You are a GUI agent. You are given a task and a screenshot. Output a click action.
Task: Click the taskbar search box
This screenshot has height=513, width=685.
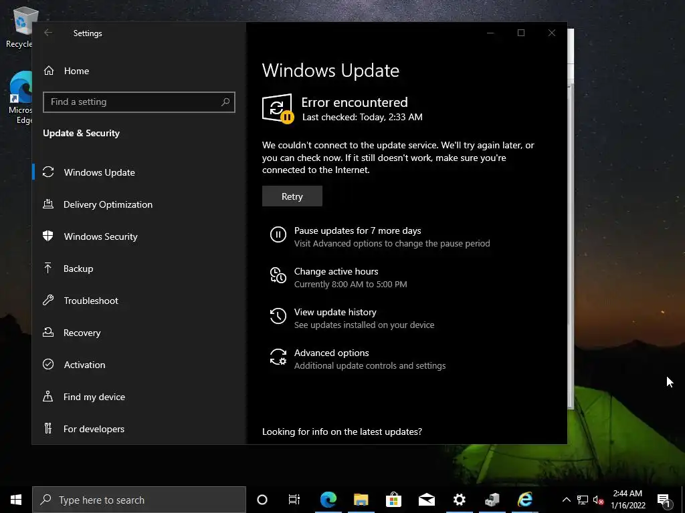click(139, 500)
